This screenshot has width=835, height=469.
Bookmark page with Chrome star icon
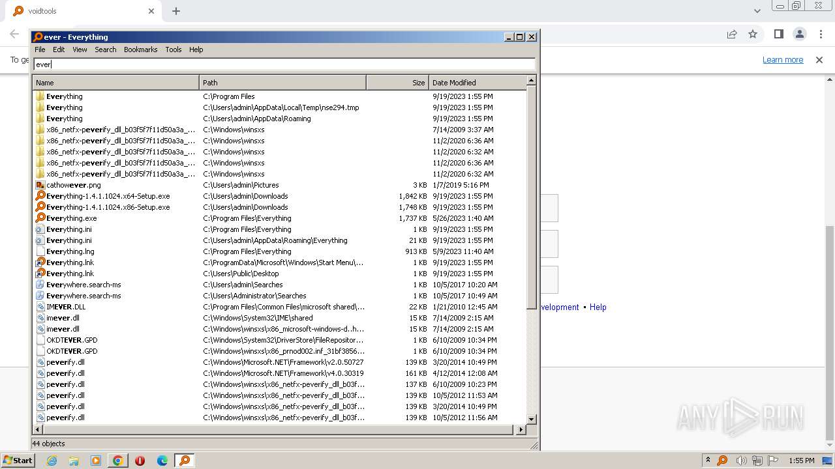(x=753, y=35)
